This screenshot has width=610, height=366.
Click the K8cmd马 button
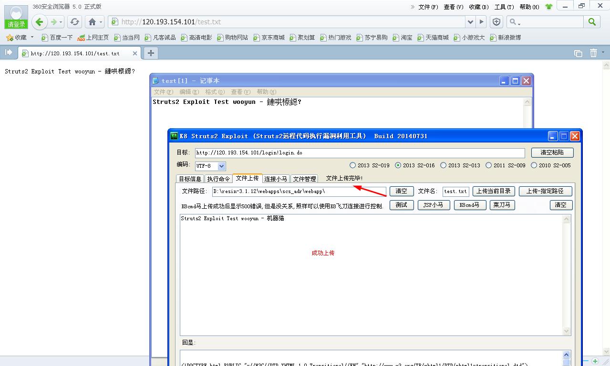point(470,205)
